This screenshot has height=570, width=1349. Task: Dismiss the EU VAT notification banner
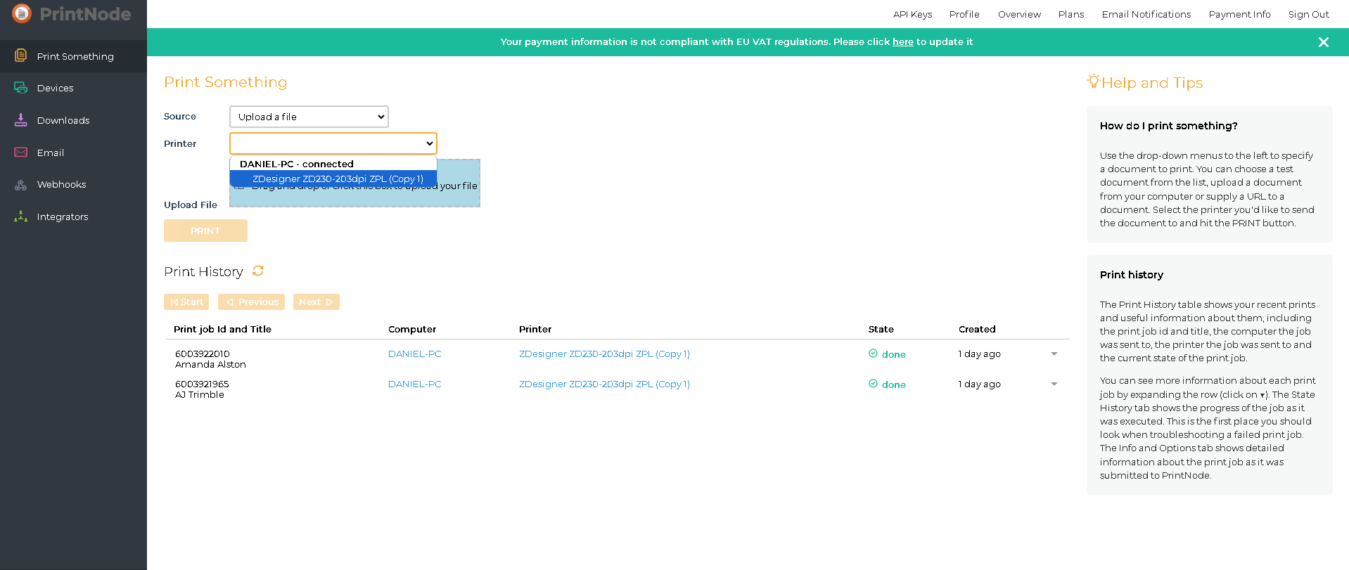coord(1323,42)
